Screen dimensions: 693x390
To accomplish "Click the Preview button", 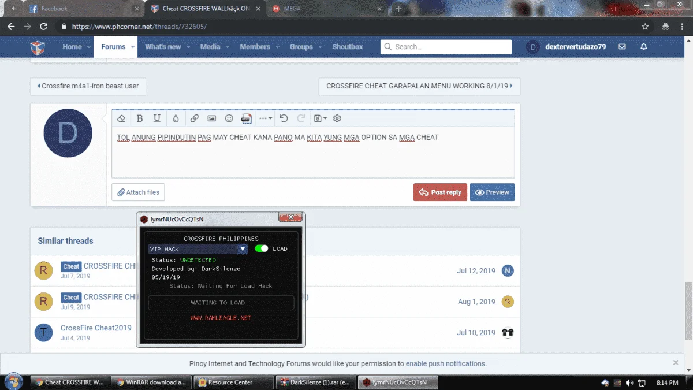I will (492, 192).
